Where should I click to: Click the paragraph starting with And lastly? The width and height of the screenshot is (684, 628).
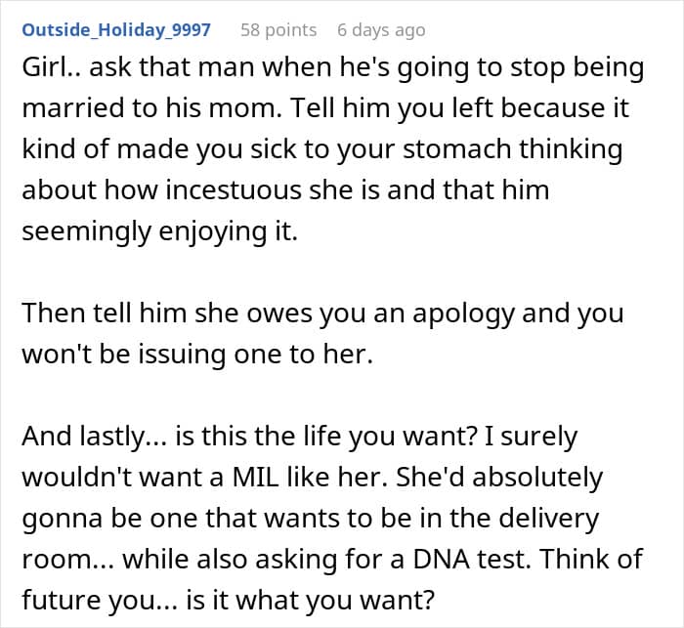coord(332,518)
